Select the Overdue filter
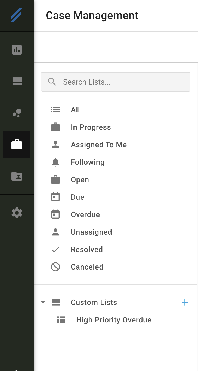Image resolution: width=198 pixels, height=371 pixels. pyautogui.click(x=85, y=214)
